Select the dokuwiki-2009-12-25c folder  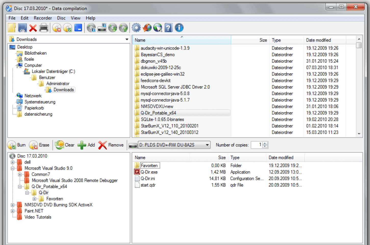pyautogui.click(x=161, y=68)
